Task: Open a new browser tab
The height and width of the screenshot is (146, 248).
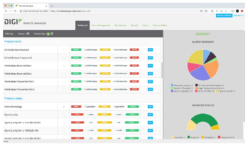Action: click(x=52, y=6)
